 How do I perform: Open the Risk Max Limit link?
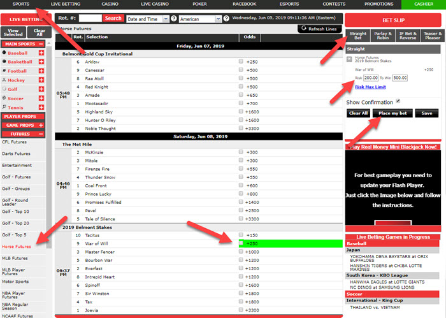coord(370,87)
